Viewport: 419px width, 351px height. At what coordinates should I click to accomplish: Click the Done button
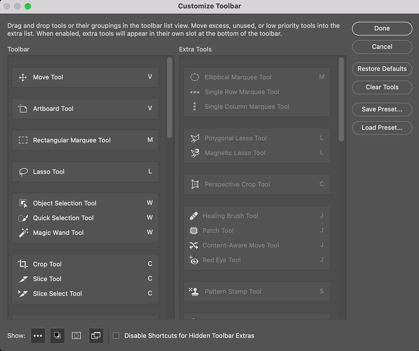click(x=382, y=28)
